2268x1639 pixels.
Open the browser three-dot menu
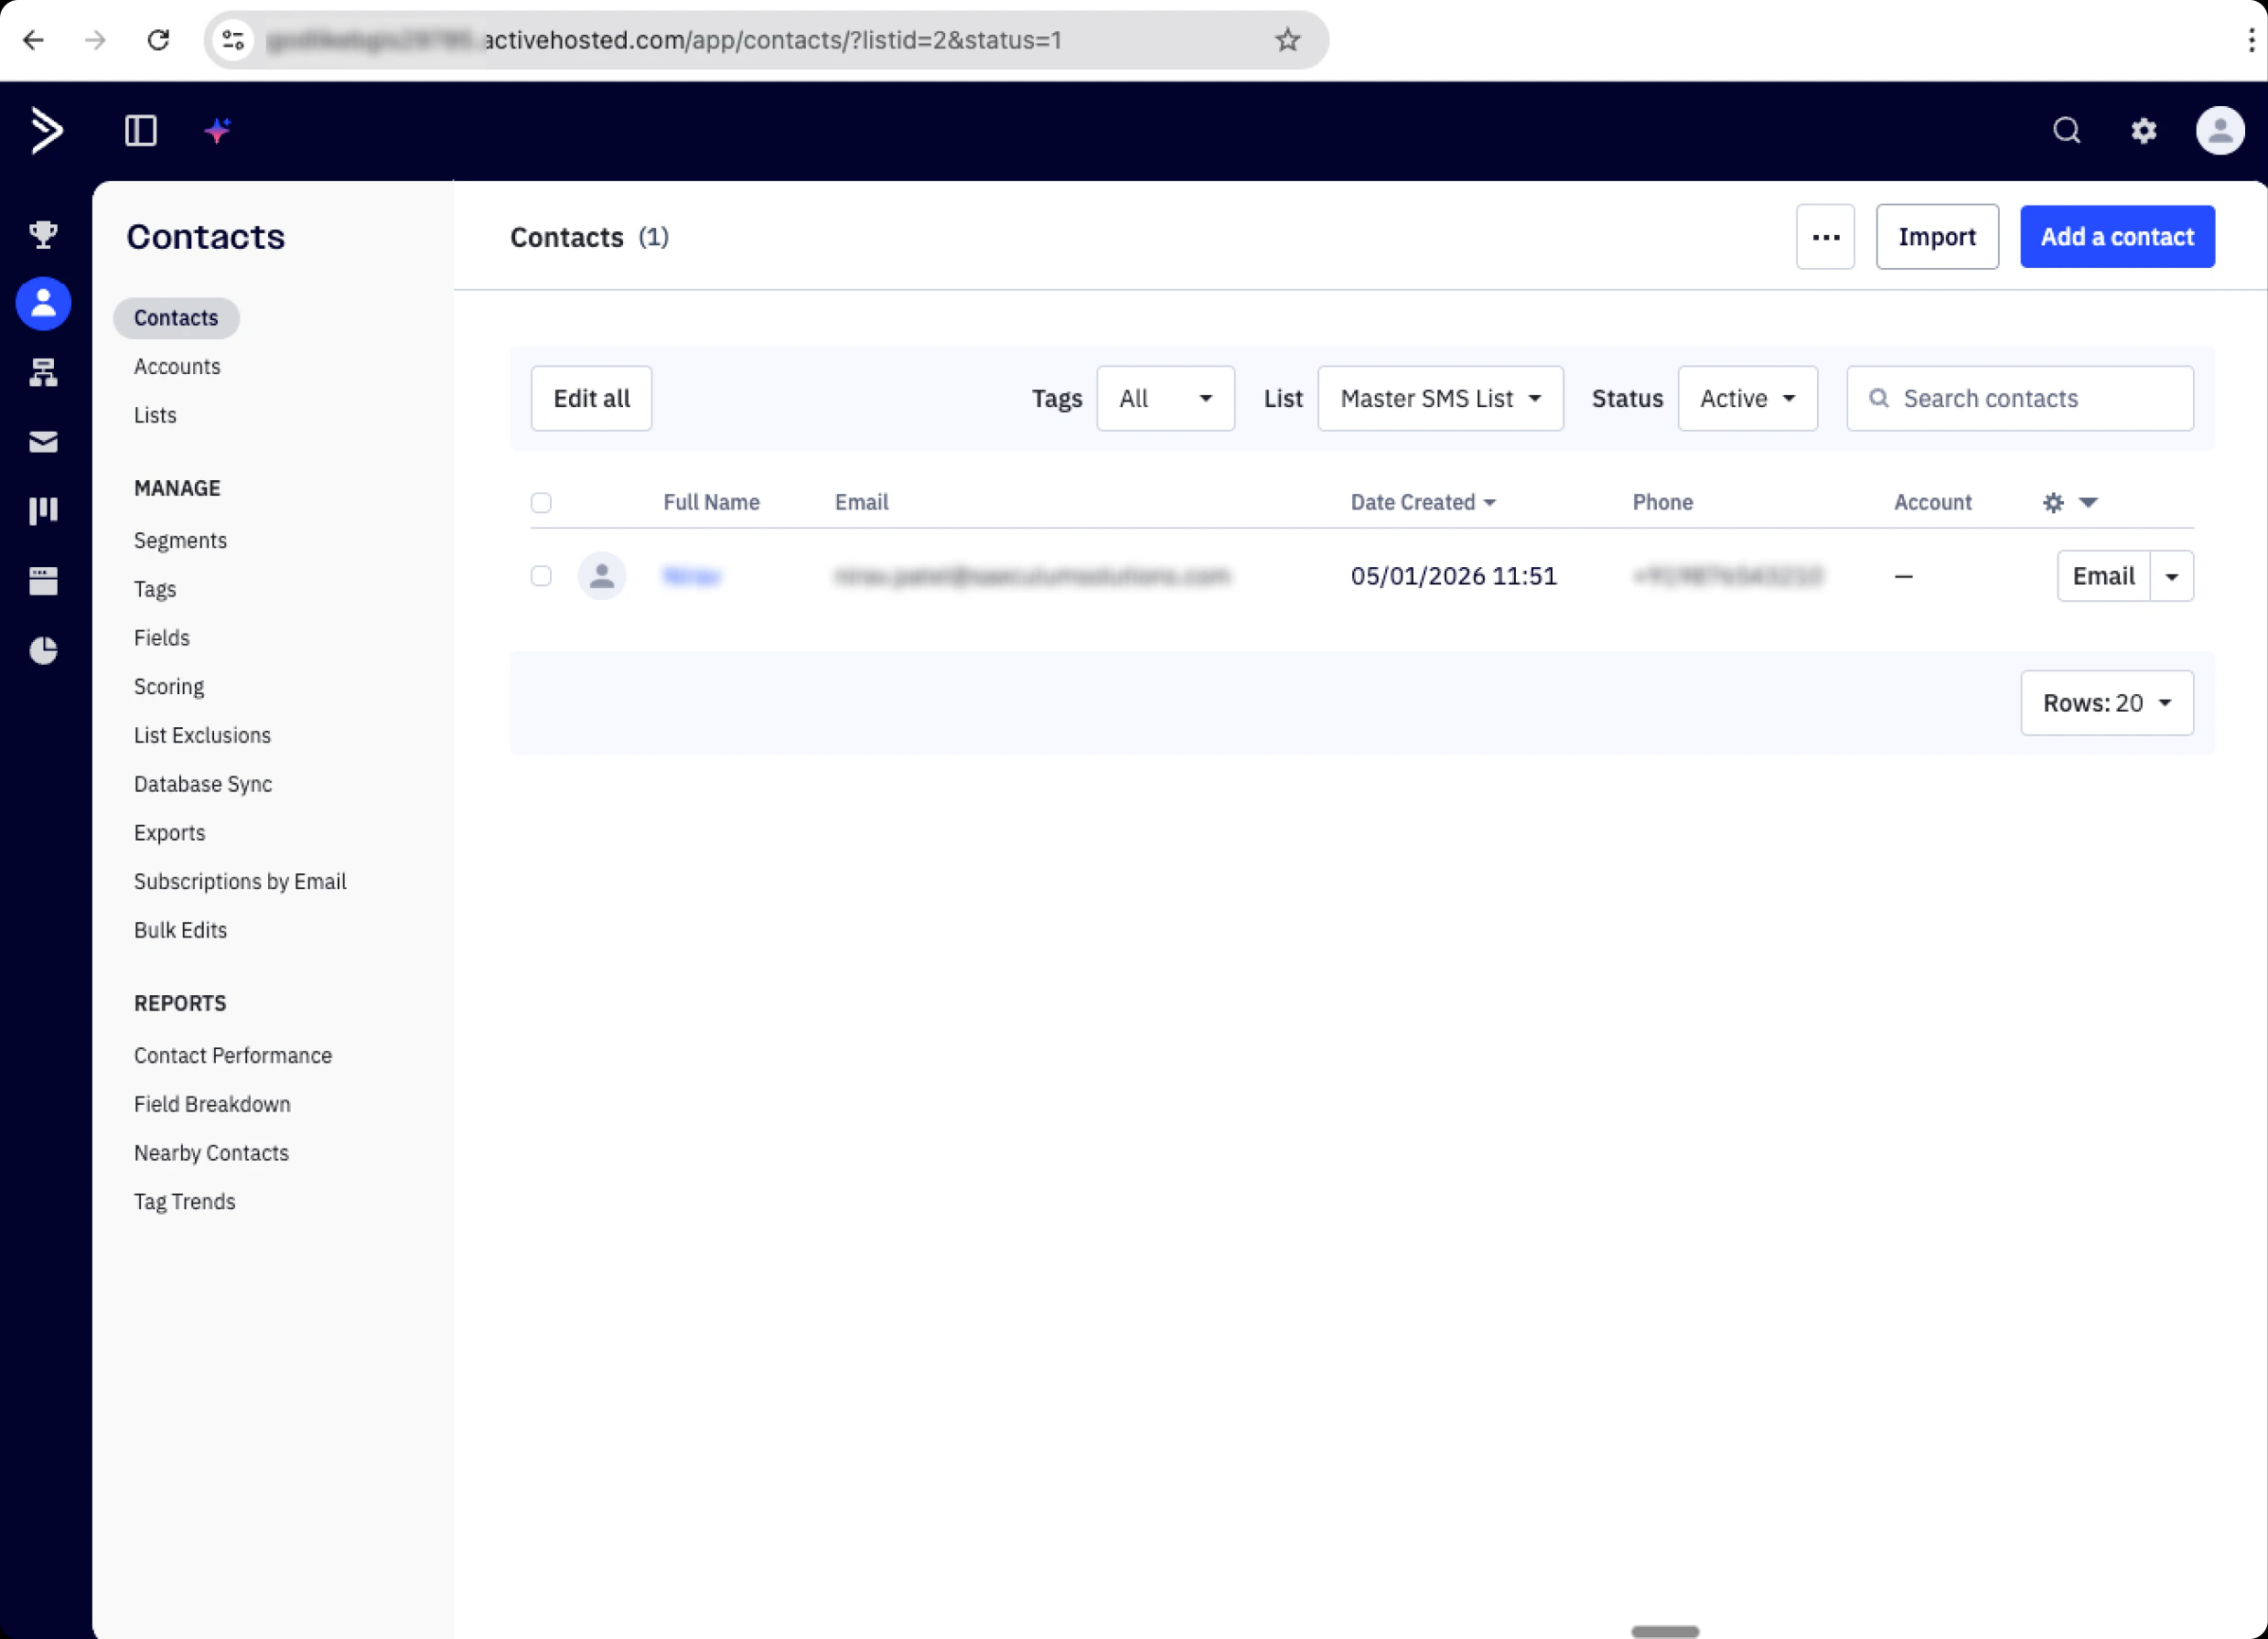[2250, 40]
